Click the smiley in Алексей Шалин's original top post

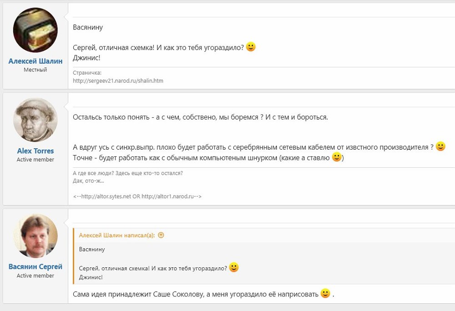coord(251,47)
